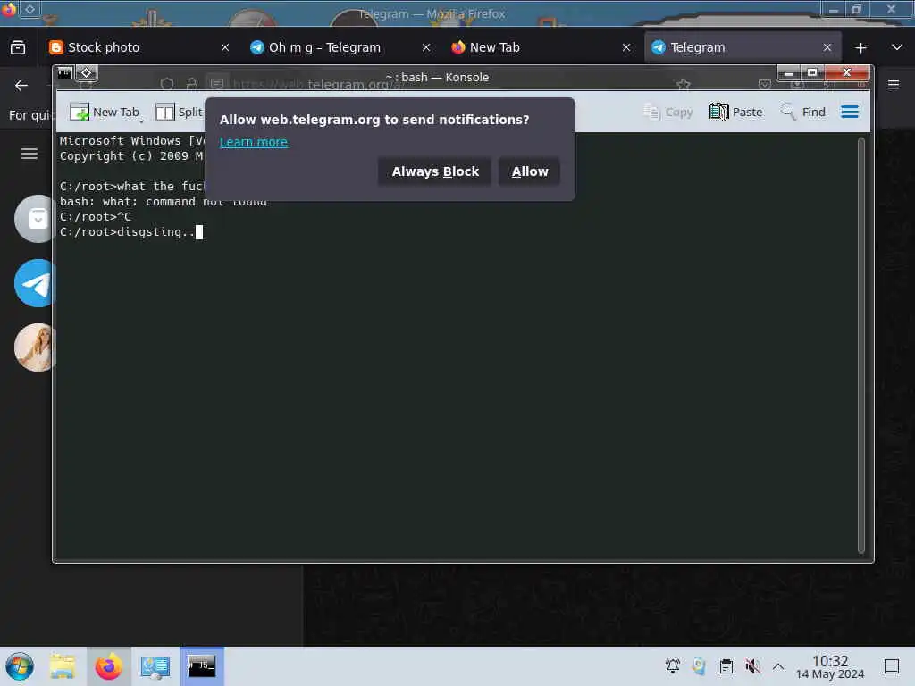Open the Telegram logo chat avatar
Screen dimensions: 915x686
[x=35, y=283]
